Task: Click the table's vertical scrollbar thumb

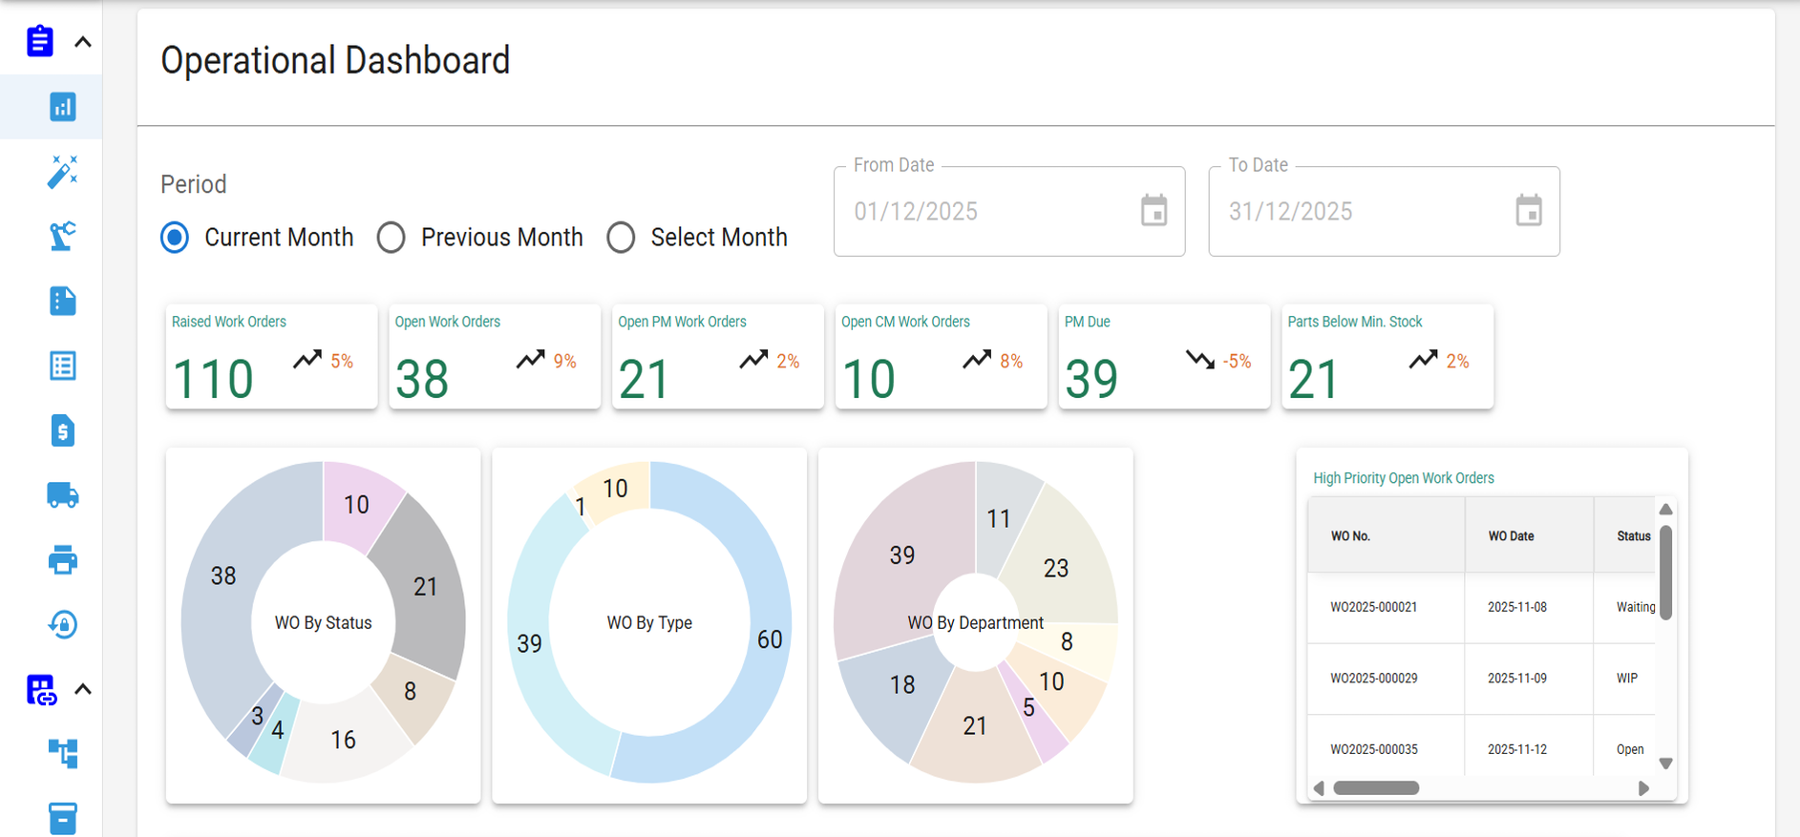Action: point(1665,573)
